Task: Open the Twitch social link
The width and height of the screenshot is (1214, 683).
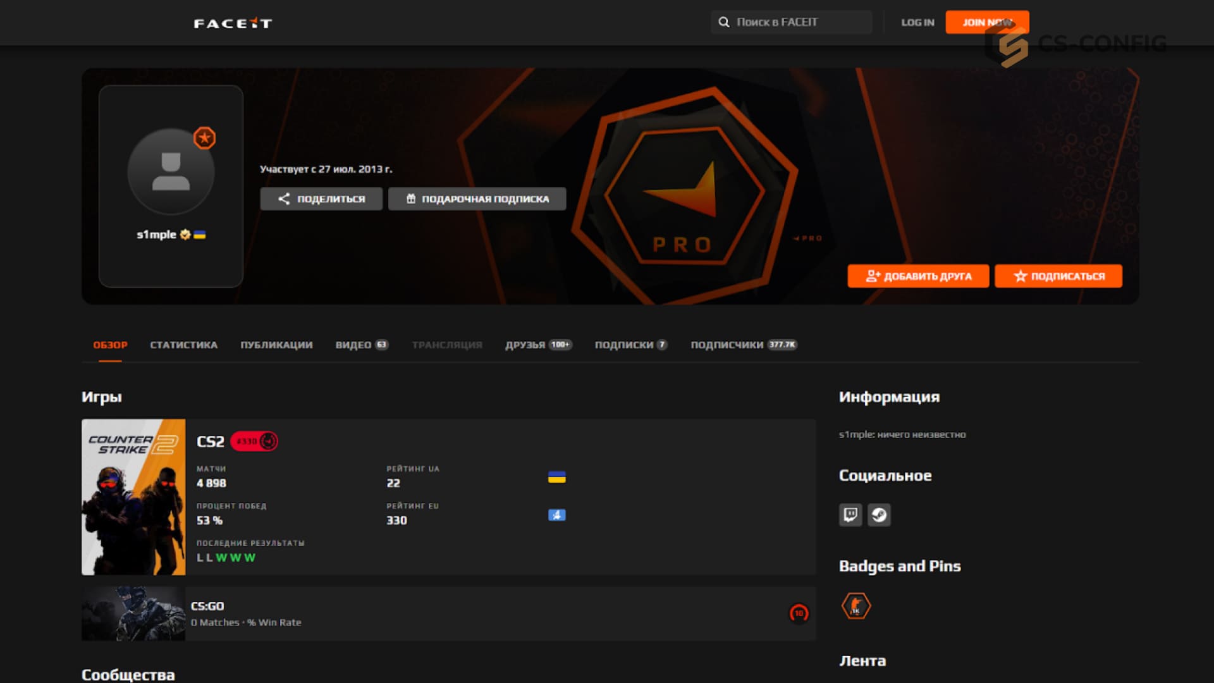Action: [850, 515]
